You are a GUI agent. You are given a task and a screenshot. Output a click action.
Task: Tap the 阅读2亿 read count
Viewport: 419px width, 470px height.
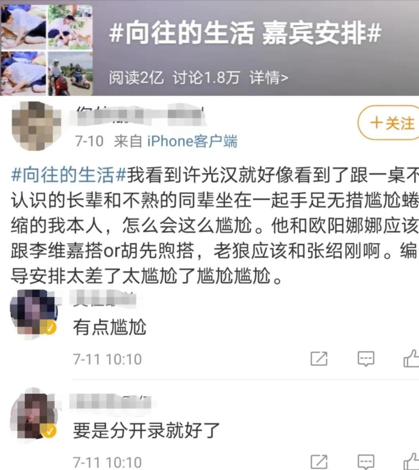pyautogui.click(x=136, y=78)
